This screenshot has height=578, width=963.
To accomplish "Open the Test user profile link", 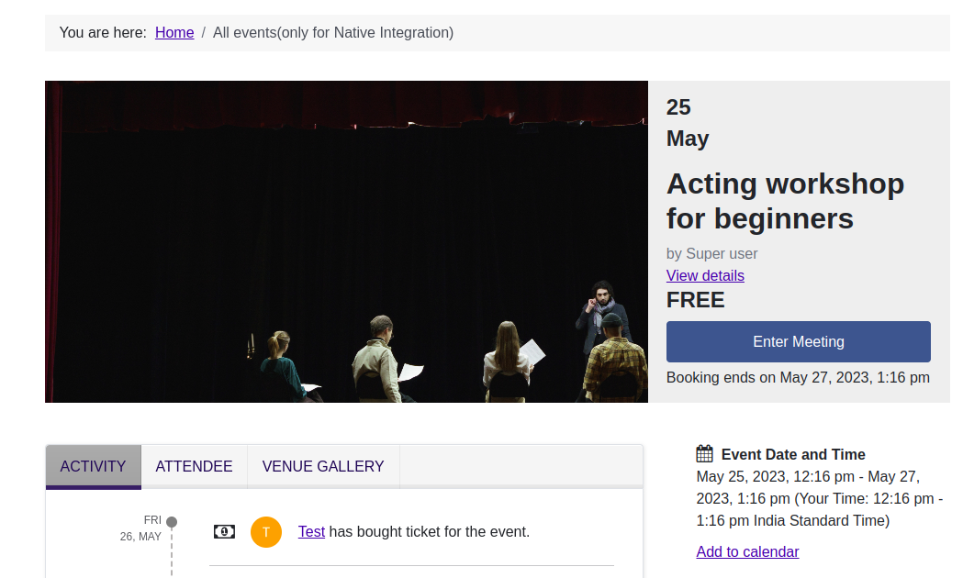I will [x=311, y=531].
